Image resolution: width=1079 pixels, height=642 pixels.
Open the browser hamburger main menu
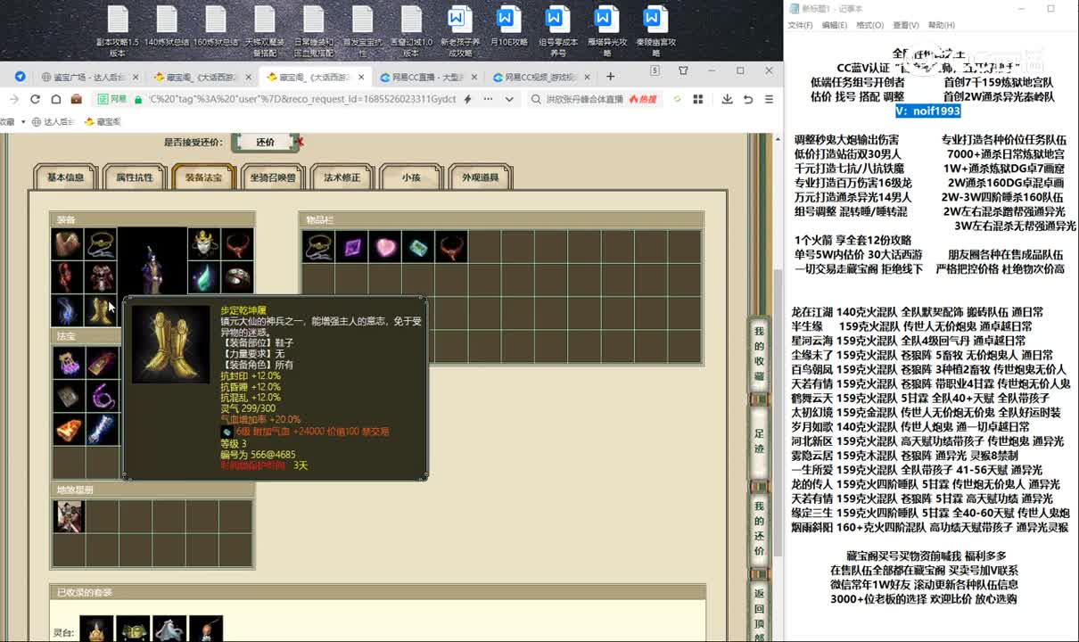tap(769, 99)
